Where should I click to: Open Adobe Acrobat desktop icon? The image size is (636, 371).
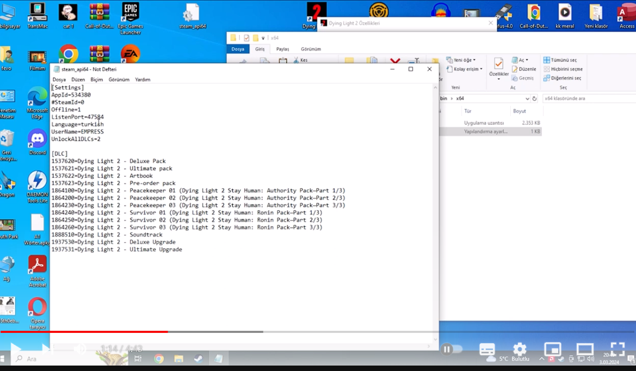pyautogui.click(x=38, y=271)
